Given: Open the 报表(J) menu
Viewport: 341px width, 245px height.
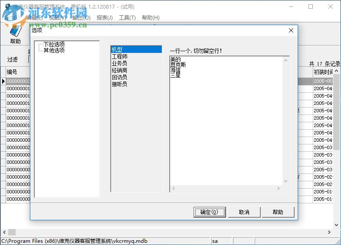Looking at the screenshot, I should (x=105, y=18).
